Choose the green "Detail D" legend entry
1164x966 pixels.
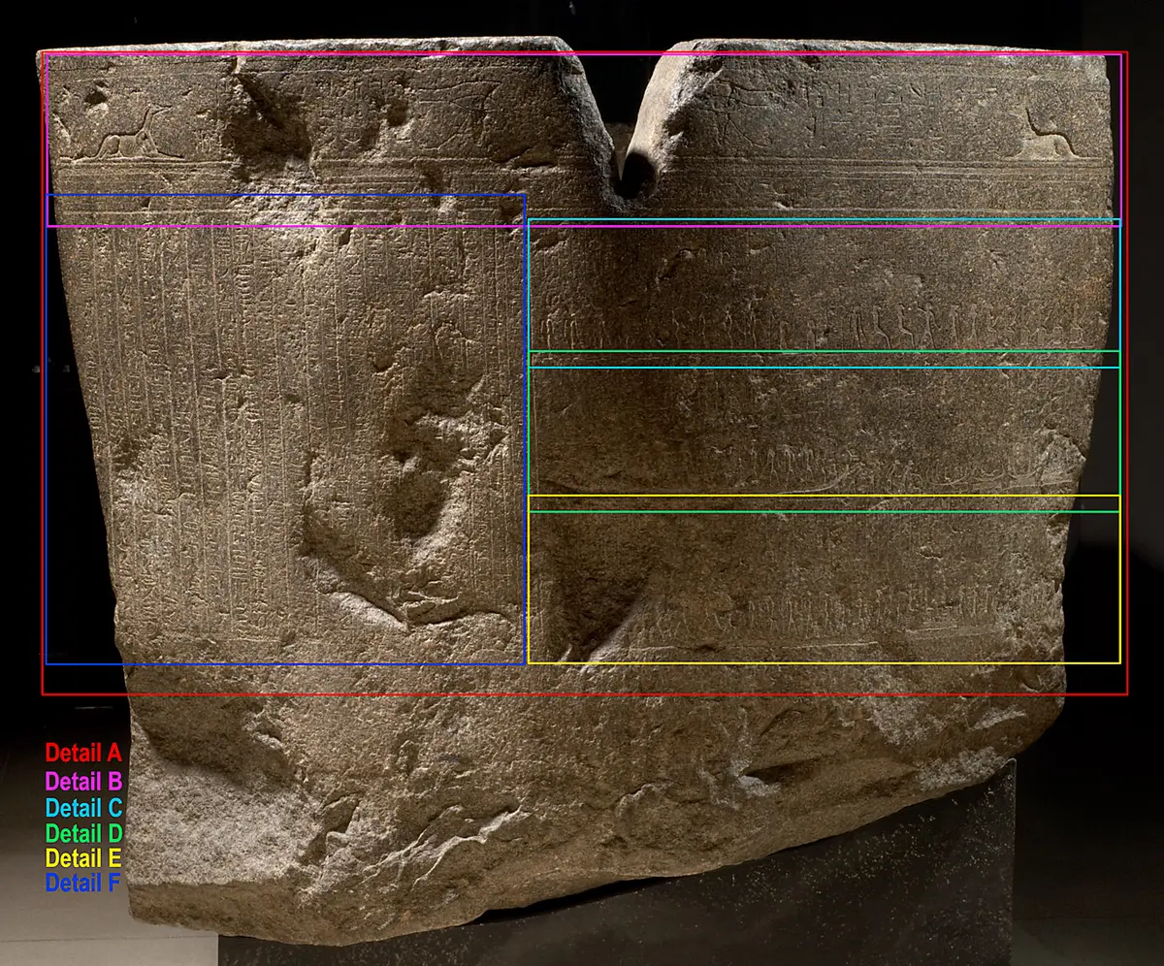point(84,833)
